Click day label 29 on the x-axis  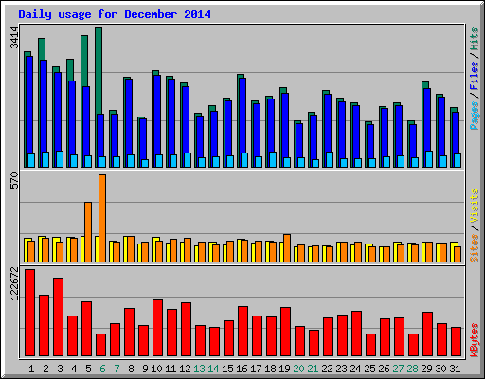click(x=426, y=369)
